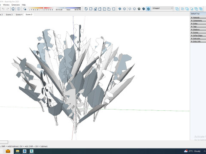The image size is (206, 154).
Task: Open File Explorer from the taskbar
Action: [18, 151]
